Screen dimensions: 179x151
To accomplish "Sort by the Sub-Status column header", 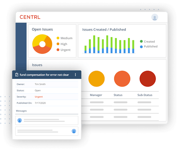I will click(x=145, y=95).
